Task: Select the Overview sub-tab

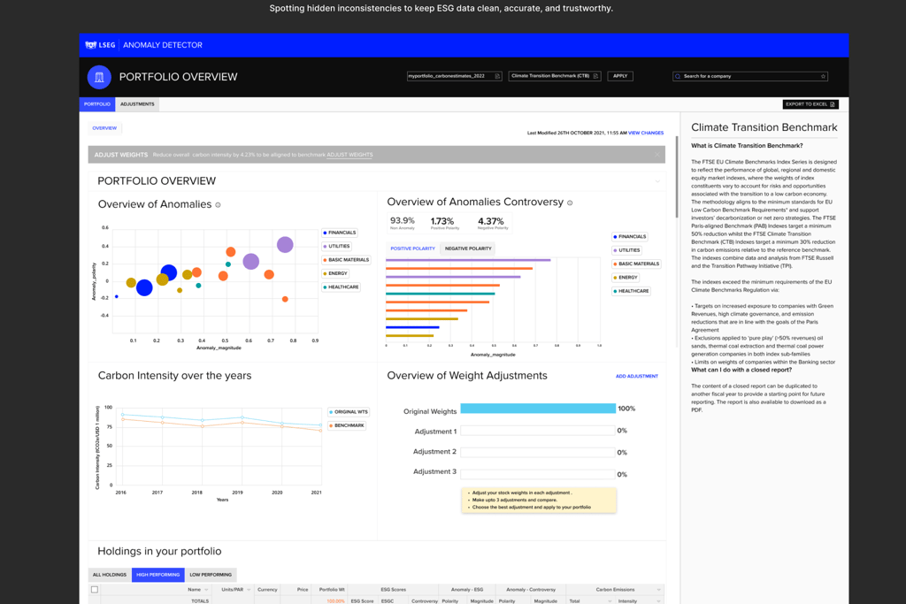Action: [104, 128]
